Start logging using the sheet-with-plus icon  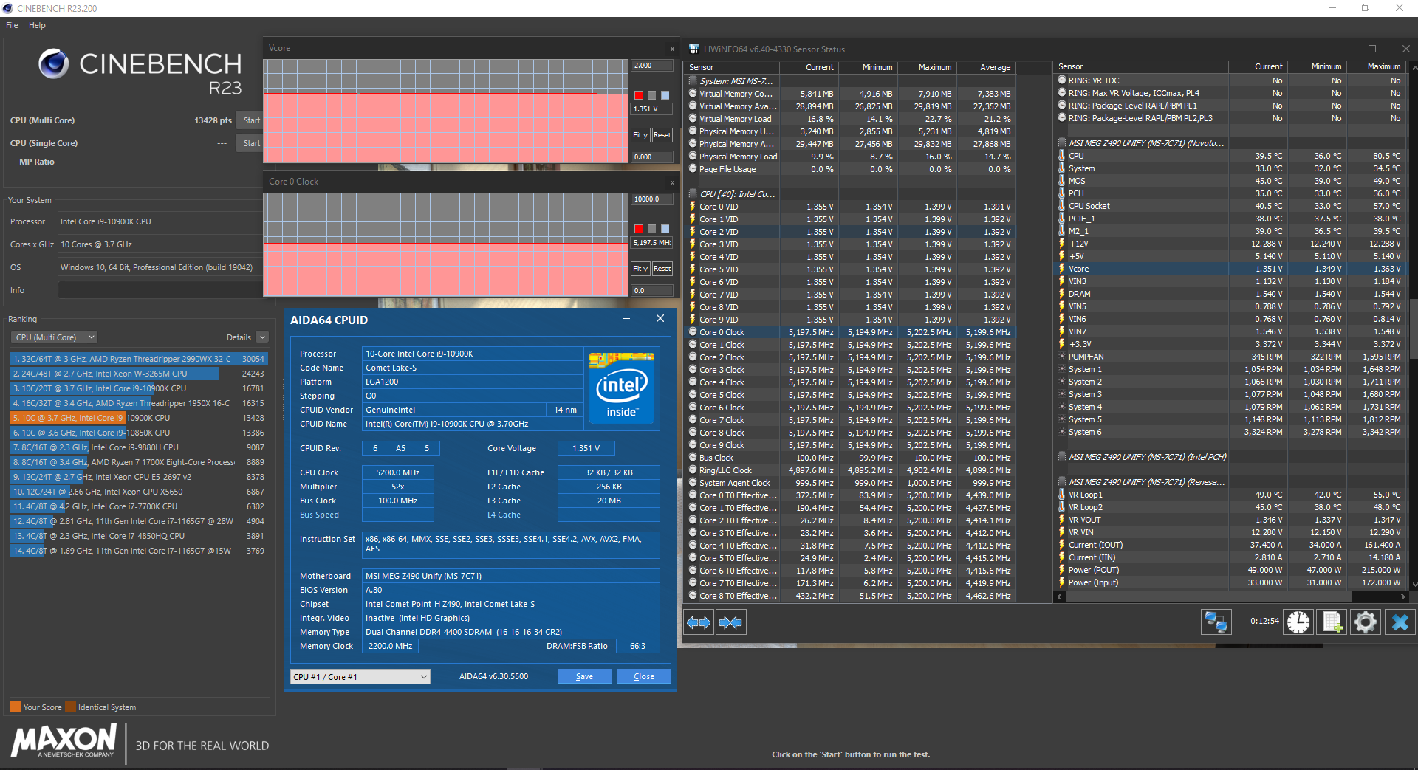1332,622
